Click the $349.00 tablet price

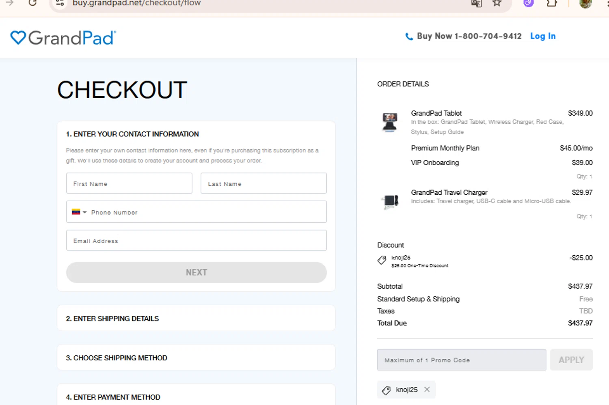[x=580, y=113]
